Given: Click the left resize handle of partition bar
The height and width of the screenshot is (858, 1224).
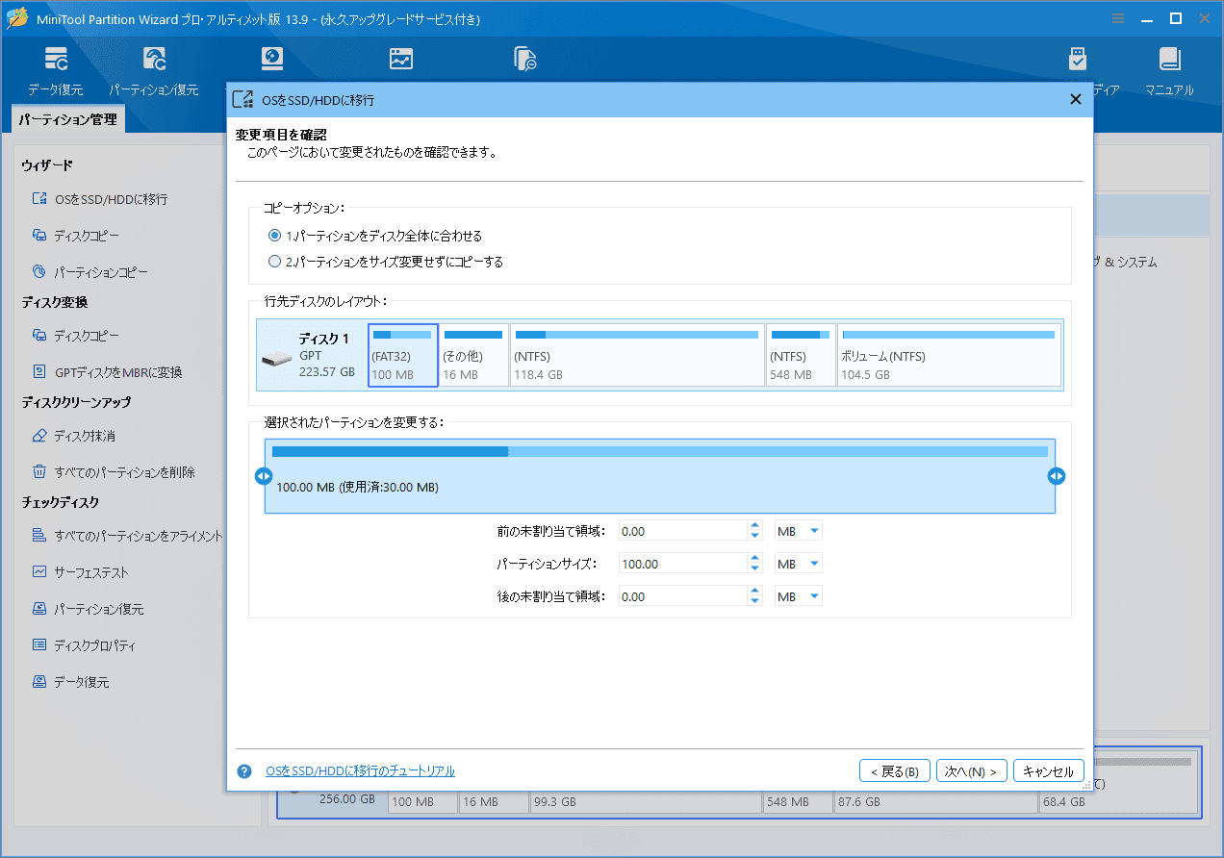Looking at the screenshot, I should (263, 476).
